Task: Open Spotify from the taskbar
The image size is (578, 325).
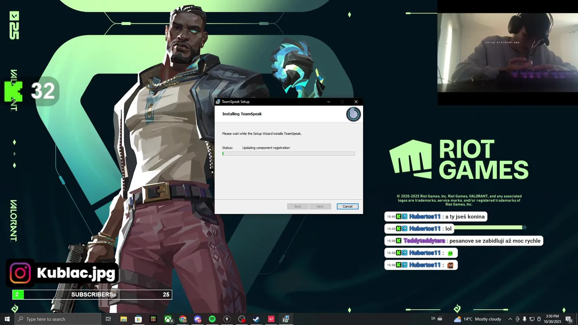Action: point(212,319)
